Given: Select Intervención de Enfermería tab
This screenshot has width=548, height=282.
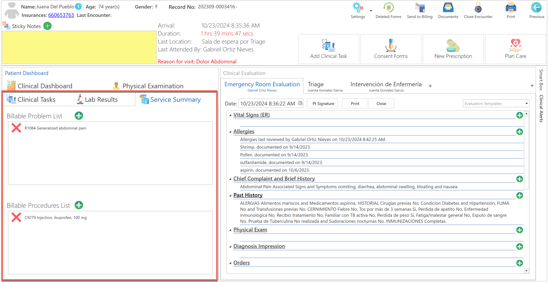Looking at the screenshot, I should [386, 86].
